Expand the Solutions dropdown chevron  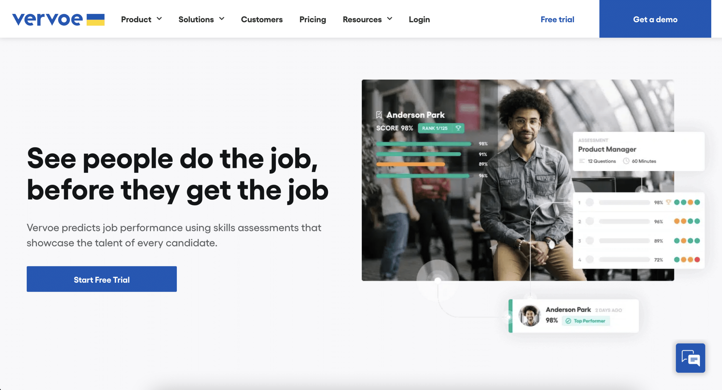point(222,19)
